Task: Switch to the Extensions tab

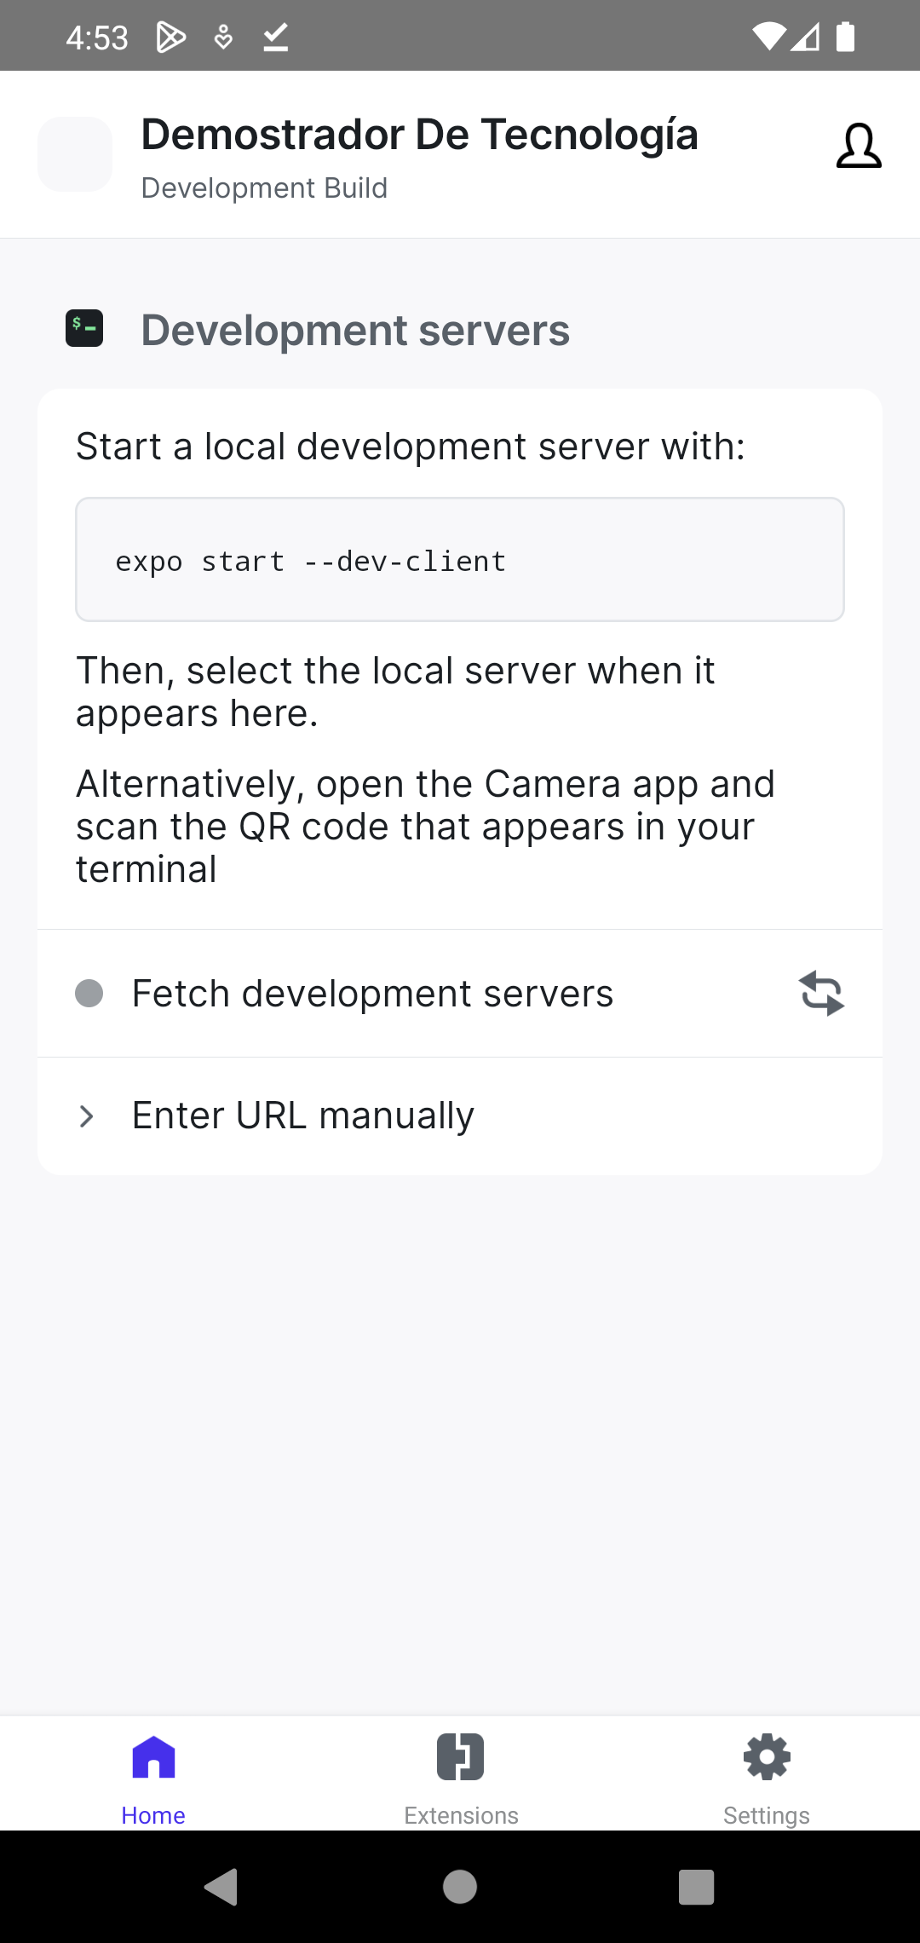Action: 460,1777
